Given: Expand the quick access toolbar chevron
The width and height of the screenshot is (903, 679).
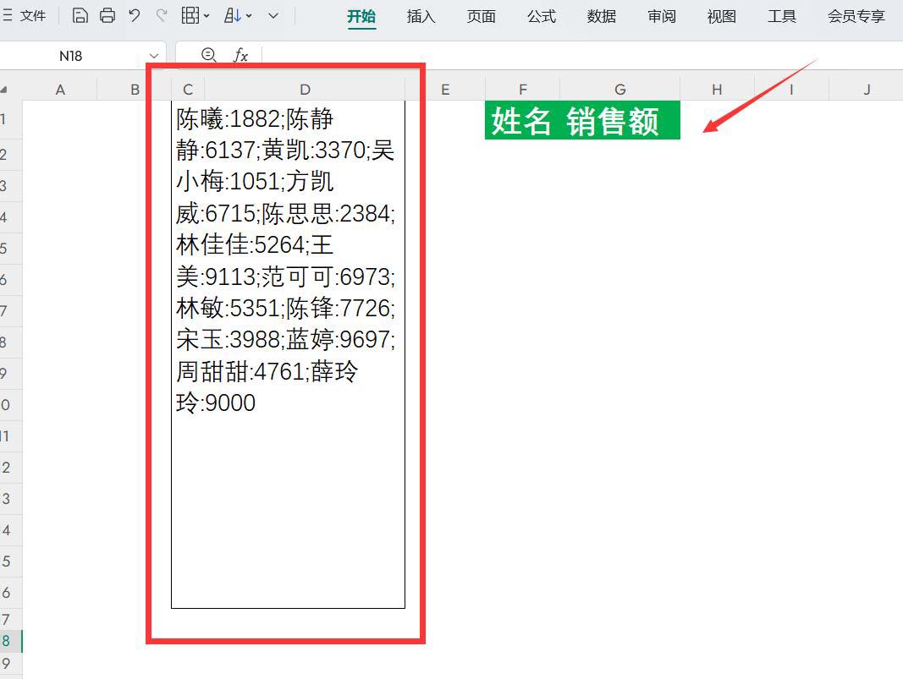Looking at the screenshot, I should [x=273, y=16].
